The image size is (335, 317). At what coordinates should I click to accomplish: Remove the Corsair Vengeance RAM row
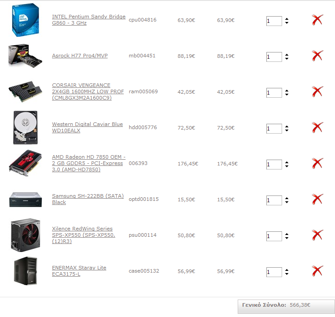pos(318,91)
